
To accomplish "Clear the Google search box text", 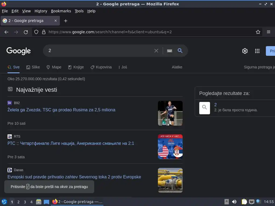I will tap(156, 51).
